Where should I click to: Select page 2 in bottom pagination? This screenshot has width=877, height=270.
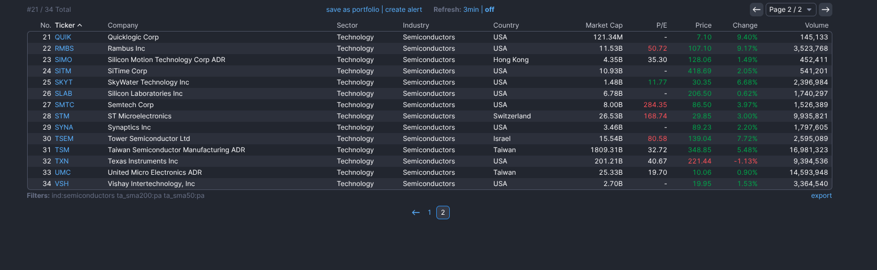(x=443, y=213)
